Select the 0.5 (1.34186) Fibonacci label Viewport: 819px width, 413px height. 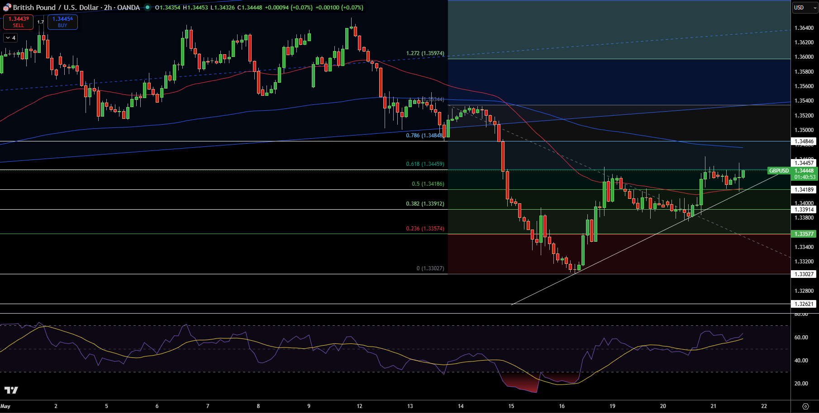point(428,184)
